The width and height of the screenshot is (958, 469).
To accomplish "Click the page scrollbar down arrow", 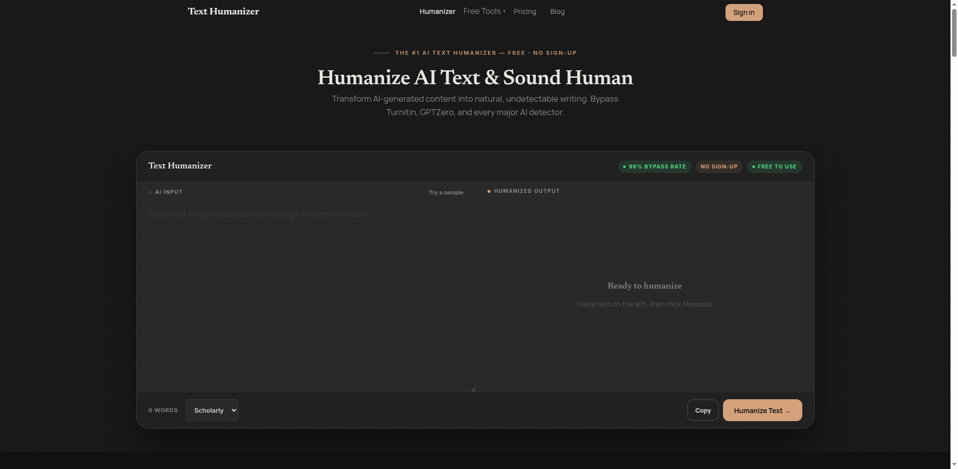I will [x=954, y=465].
